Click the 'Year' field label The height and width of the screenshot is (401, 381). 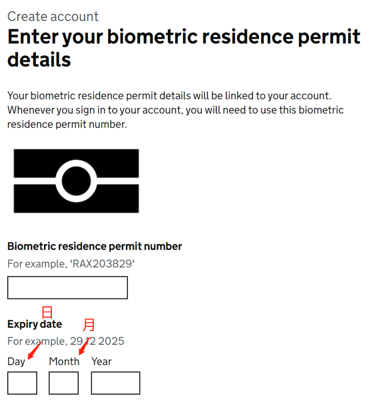point(101,362)
